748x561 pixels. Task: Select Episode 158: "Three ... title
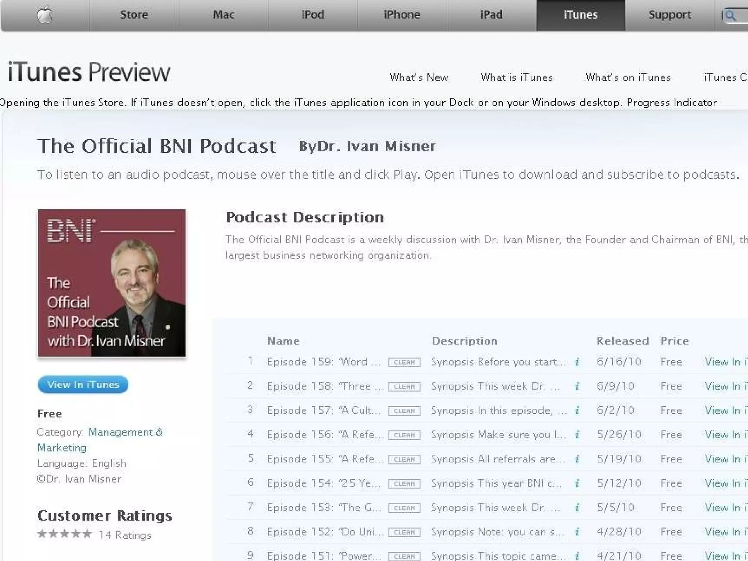click(325, 386)
